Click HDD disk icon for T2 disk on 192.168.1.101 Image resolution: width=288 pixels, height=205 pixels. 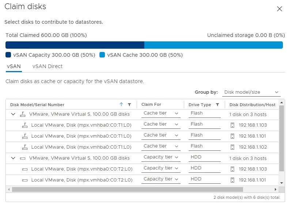(25, 180)
